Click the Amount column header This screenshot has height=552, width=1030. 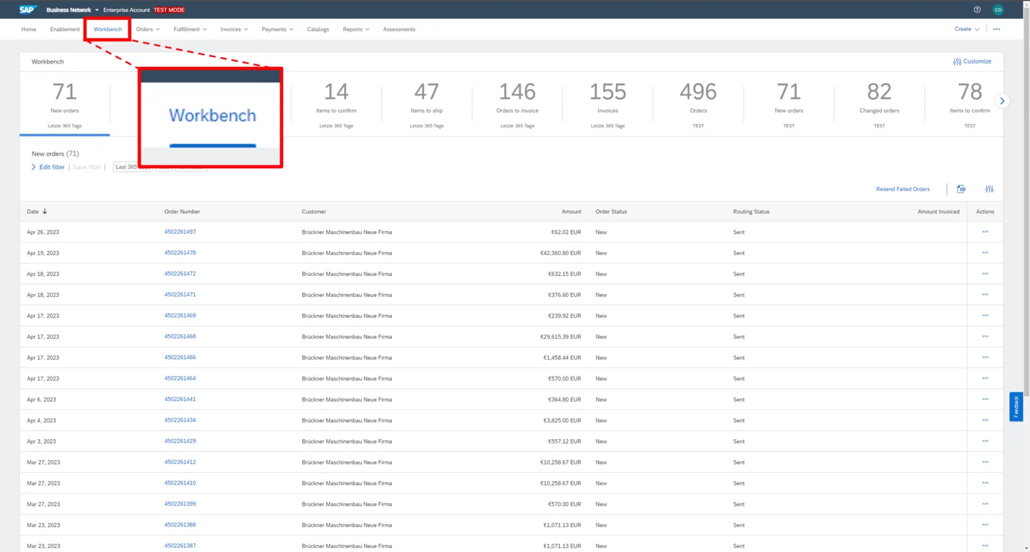tap(571, 212)
